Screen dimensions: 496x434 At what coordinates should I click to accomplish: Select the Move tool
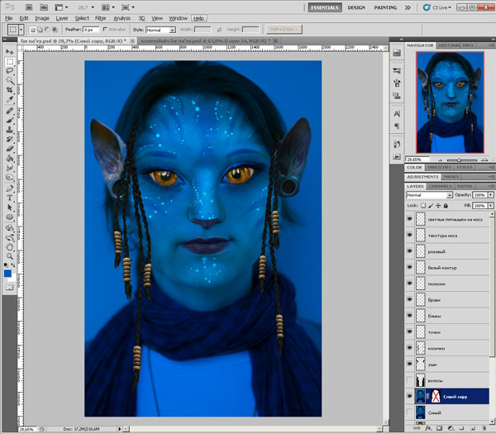[x=9, y=51]
